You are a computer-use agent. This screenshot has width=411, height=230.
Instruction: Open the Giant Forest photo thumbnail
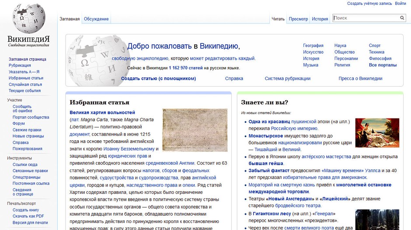coord(377,220)
